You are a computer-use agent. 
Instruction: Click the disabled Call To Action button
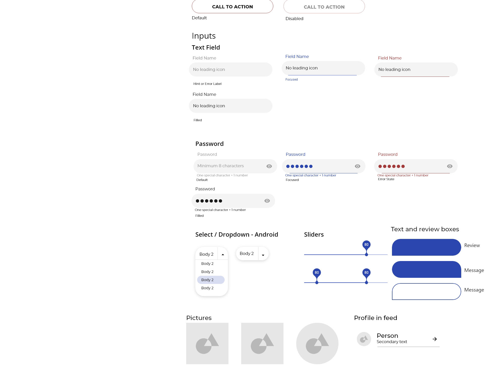click(x=324, y=7)
